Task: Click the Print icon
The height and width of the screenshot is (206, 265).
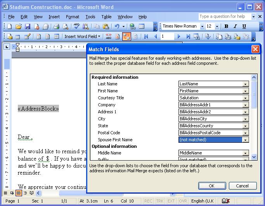Action: (x=56, y=27)
